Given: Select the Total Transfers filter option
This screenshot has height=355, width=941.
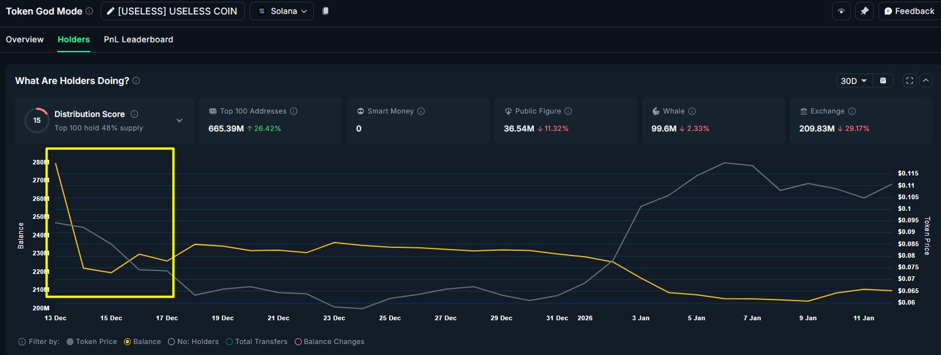Looking at the screenshot, I should pyautogui.click(x=229, y=342).
